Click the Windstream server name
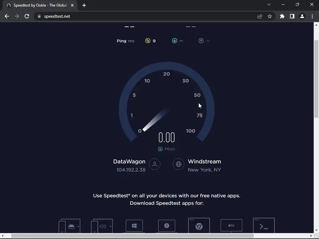The image size is (319, 239). pos(204,162)
